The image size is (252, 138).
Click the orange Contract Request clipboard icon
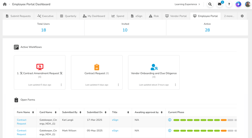point(97,67)
